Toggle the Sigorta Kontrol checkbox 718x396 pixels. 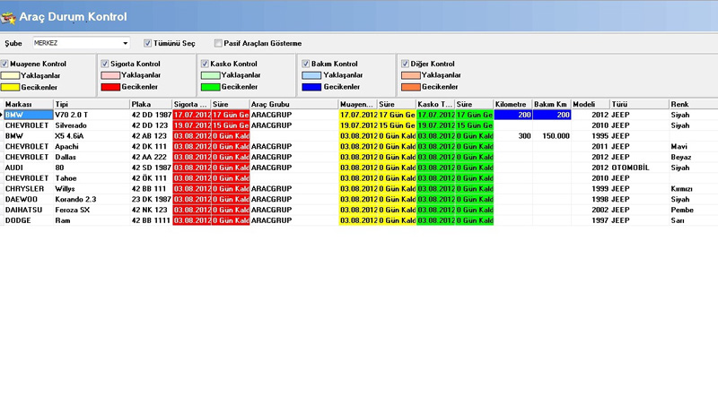pos(104,64)
